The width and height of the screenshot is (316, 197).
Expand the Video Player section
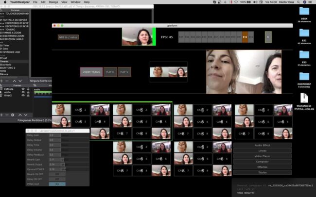263,156
